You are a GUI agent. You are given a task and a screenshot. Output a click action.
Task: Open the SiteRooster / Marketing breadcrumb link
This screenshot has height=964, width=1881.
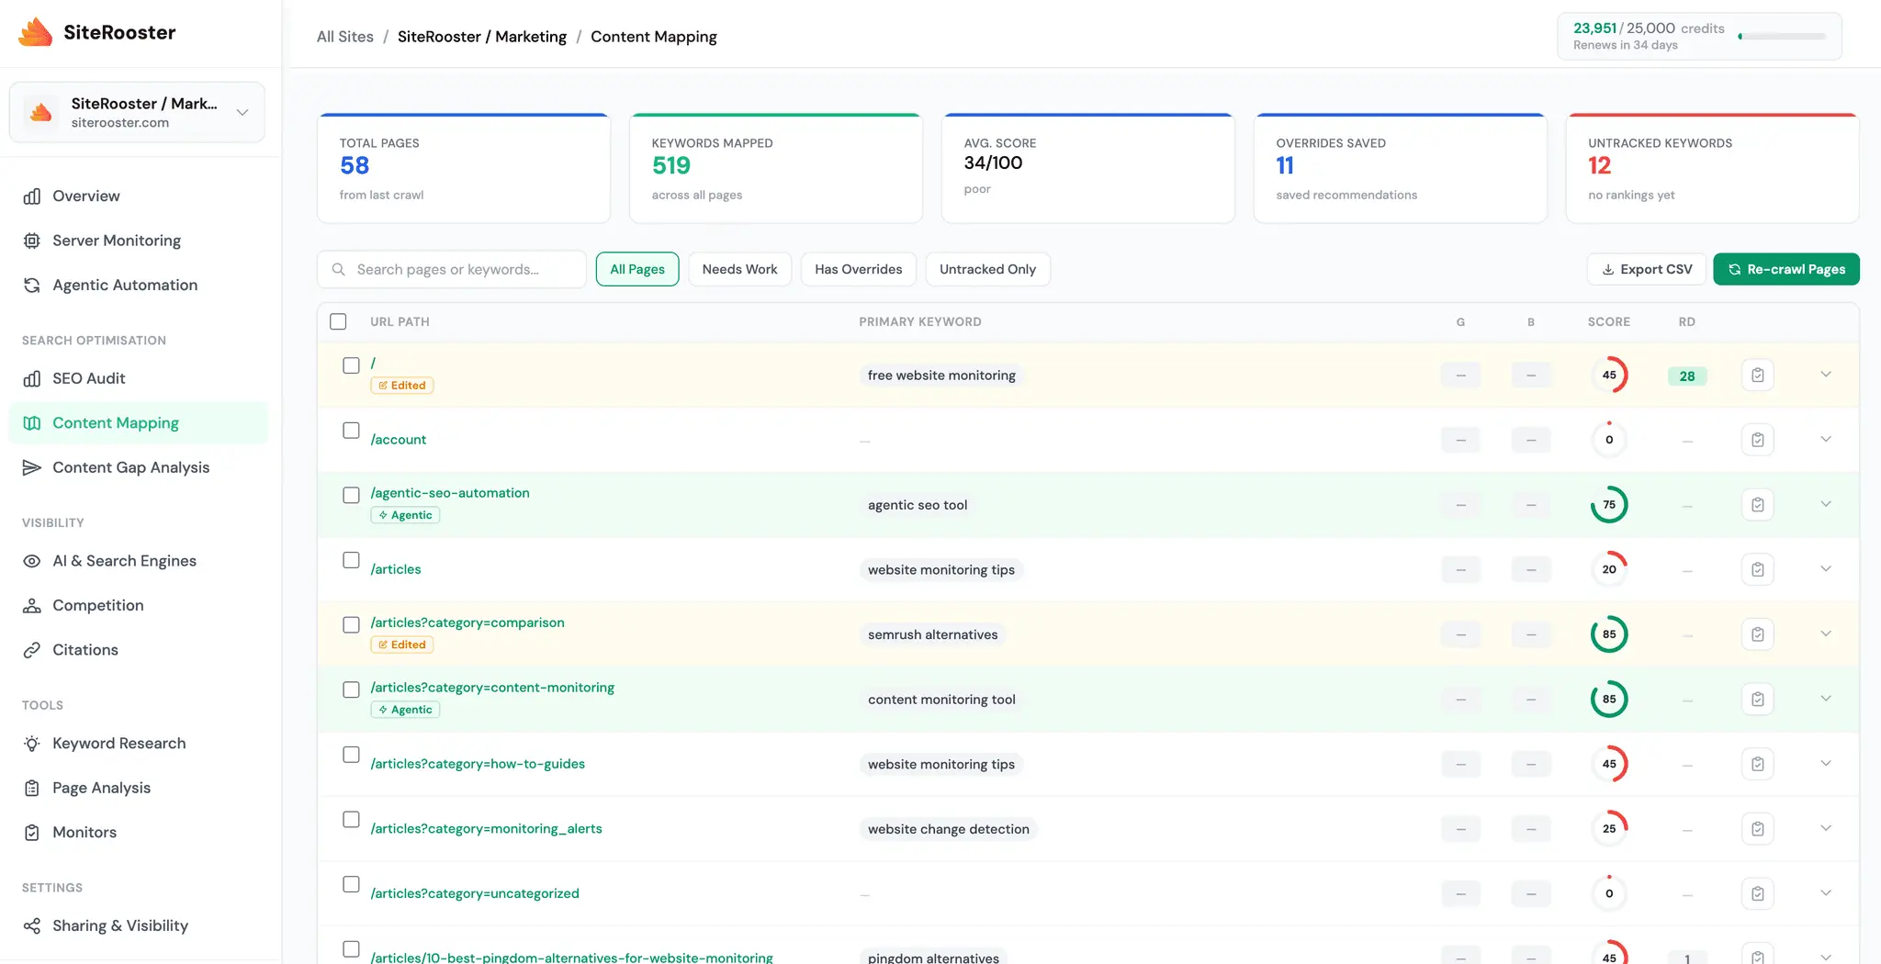click(x=482, y=37)
